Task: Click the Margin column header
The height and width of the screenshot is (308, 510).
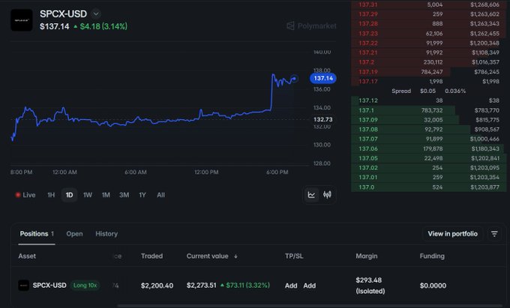Action: coord(367,256)
